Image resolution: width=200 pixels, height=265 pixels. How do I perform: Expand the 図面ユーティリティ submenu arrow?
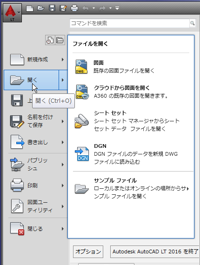pyautogui.click(x=63, y=206)
